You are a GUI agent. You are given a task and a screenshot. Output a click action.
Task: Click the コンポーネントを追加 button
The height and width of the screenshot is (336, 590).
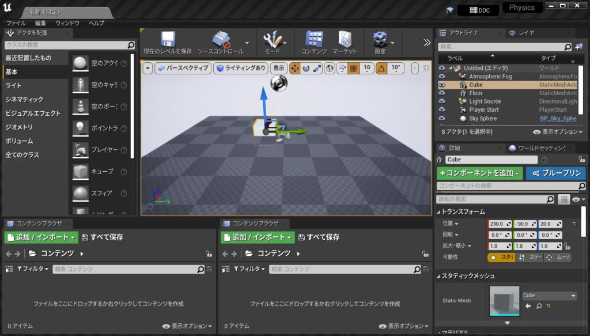tap(480, 173)
